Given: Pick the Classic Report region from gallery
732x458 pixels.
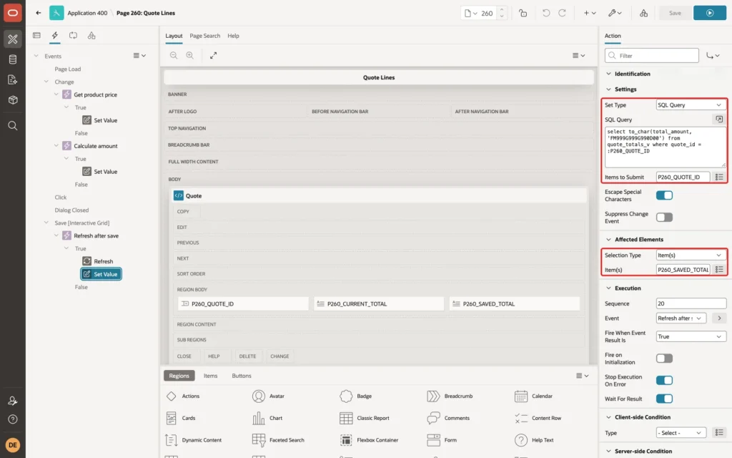Looking at the screenshot, I should 365,418.
